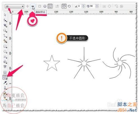Select the Freehand curve tool
This screenshot has height=114, width=140.
point(5,36)
